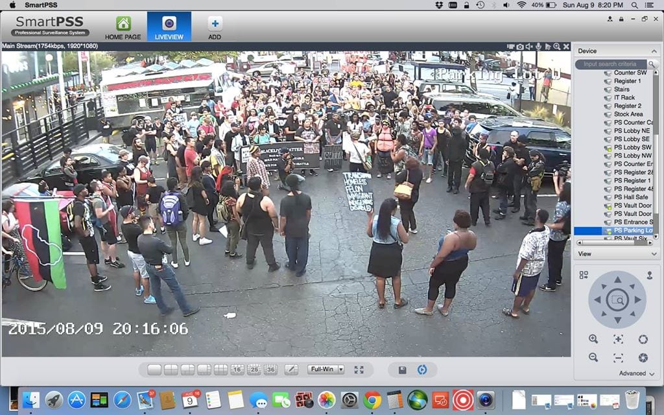Open the HOME PAGE tab
Image resolution: width=664 pixels, height=415 pixels.
pyautogui.click(x=123, y=27)
